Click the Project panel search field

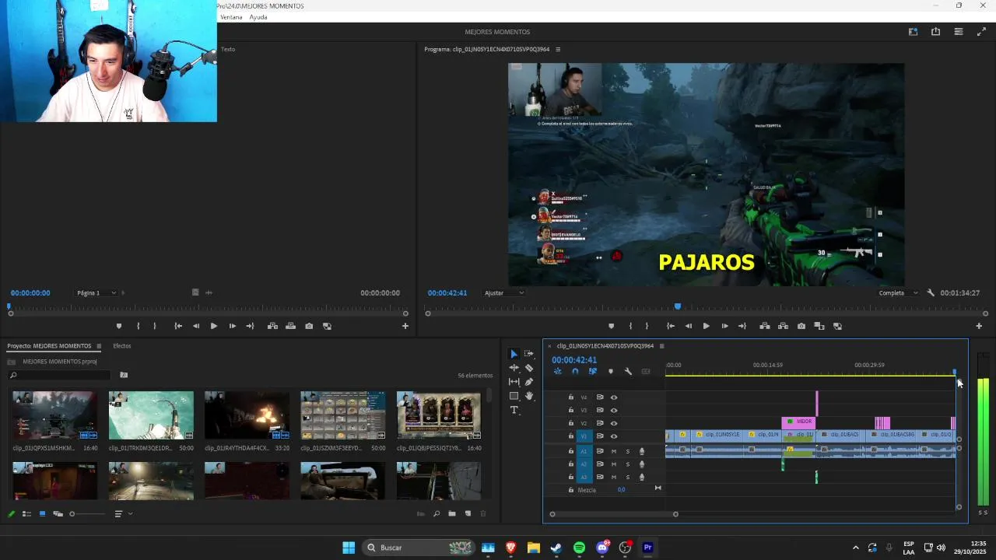[59, 376]
